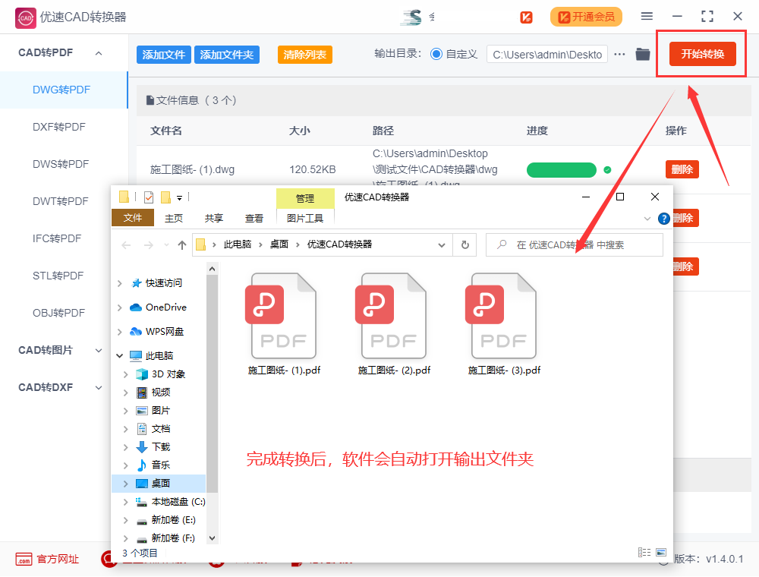Viewport: 759px width, 577px height.
Task: Click the 开通会员 button
Action: (x=586, y=17)
